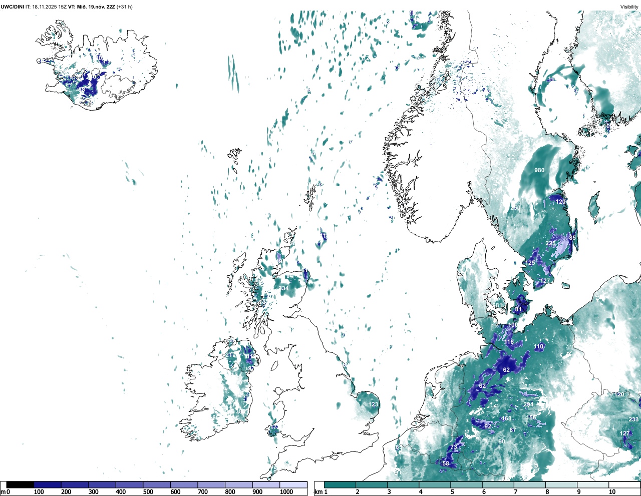Click the '123' visibility value over East Anglia
The height and width of the screenshot is (496, 641).
[x=374, y=404]
